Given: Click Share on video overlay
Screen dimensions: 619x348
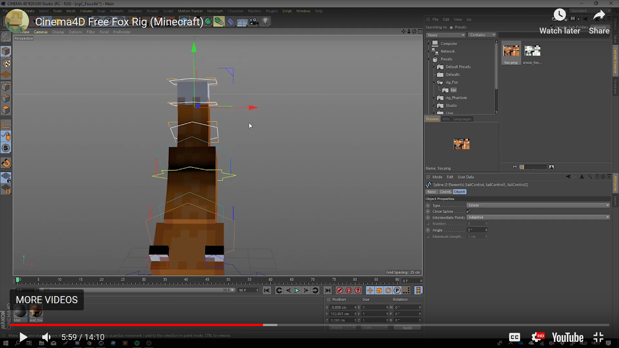Looking at the screenshot, I should click(x=599, y=21).
